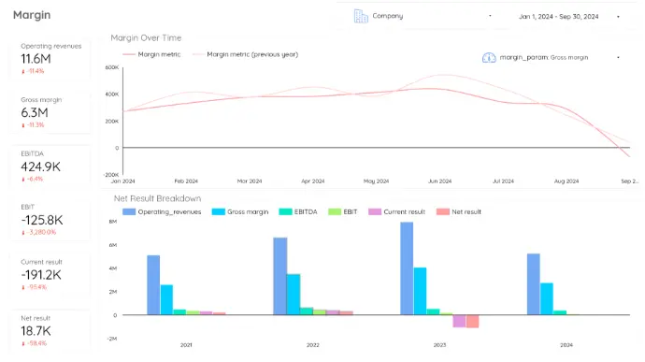The image size is (645, 362).
Task: Open the date range dropdown
Action: [569, 17]
